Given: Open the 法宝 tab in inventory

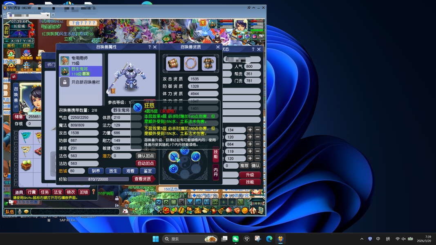Looking at the screenshot, I should pyautogui.click(x=58, y=192).
